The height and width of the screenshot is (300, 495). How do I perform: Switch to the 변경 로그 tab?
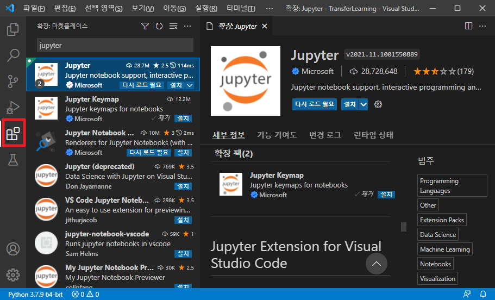[325, 135]
